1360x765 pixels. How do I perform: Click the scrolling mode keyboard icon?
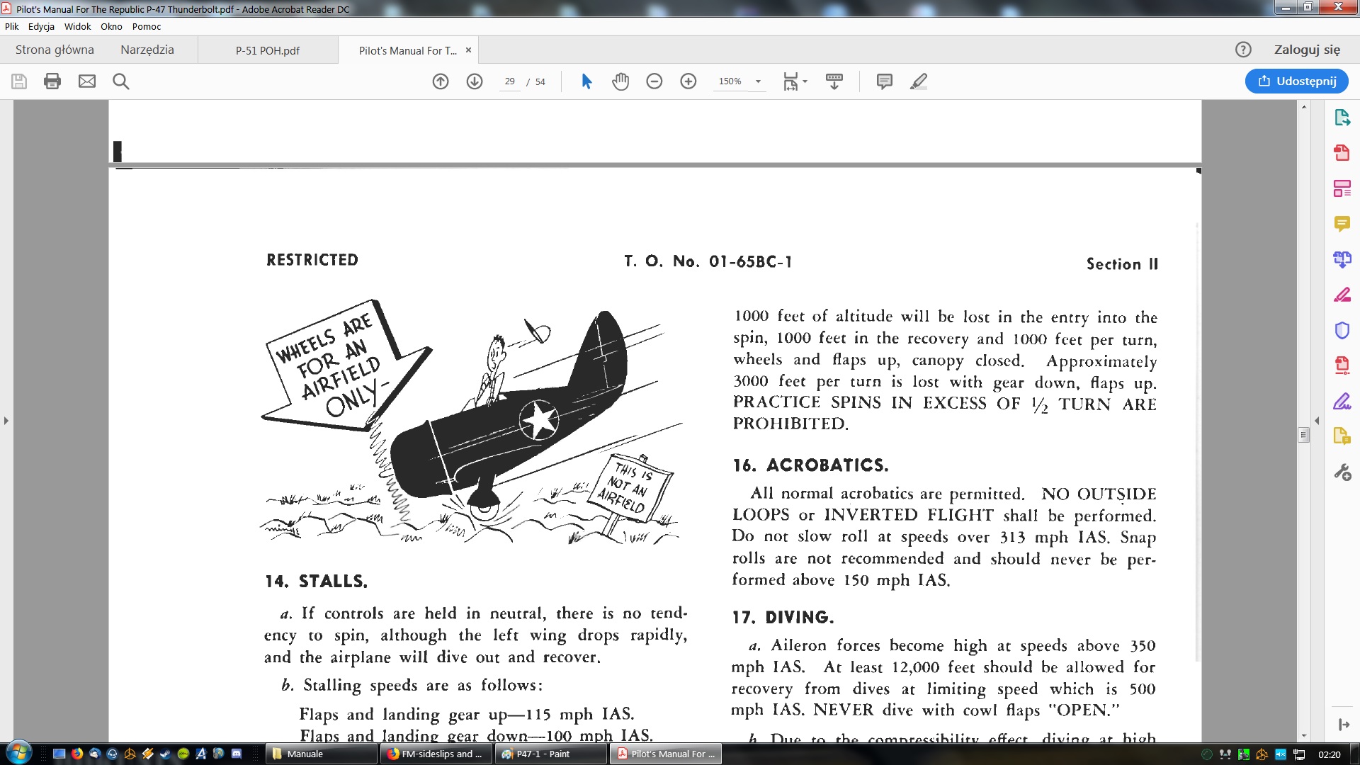[834, 81]
